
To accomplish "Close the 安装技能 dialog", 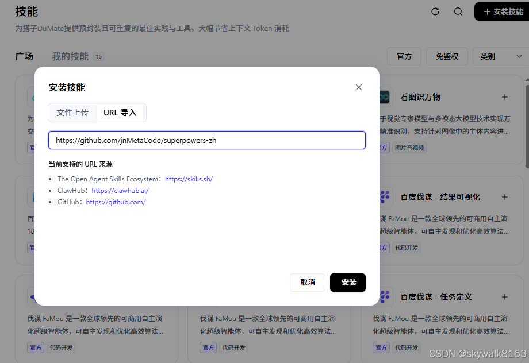I will tap(359, 87).
